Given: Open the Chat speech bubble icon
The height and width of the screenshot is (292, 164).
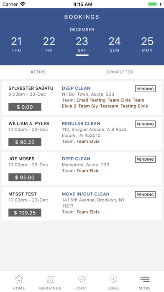Looking at the screenshot, I should pyautogui.click(x=82, y=279).
